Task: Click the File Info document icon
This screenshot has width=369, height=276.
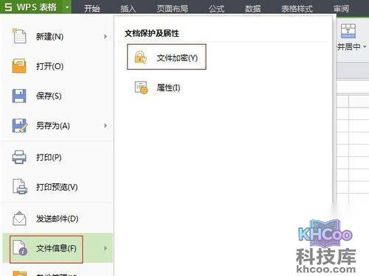Action: [20, 248]
